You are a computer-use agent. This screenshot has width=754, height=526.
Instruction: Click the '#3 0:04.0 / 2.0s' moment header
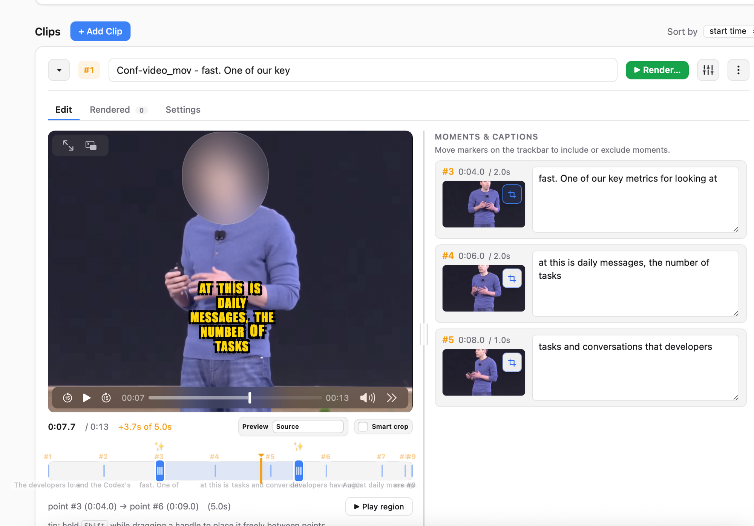(x=476, y=172)
